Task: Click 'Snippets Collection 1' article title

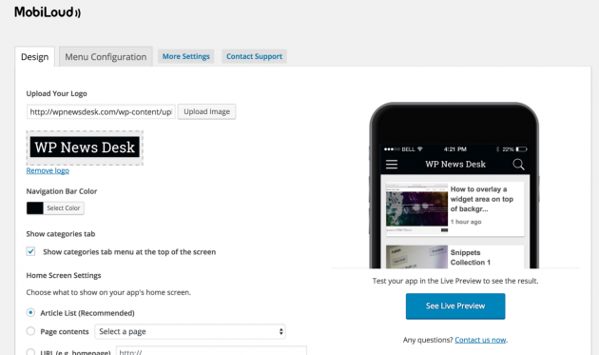Action: [x=471, y=258]
